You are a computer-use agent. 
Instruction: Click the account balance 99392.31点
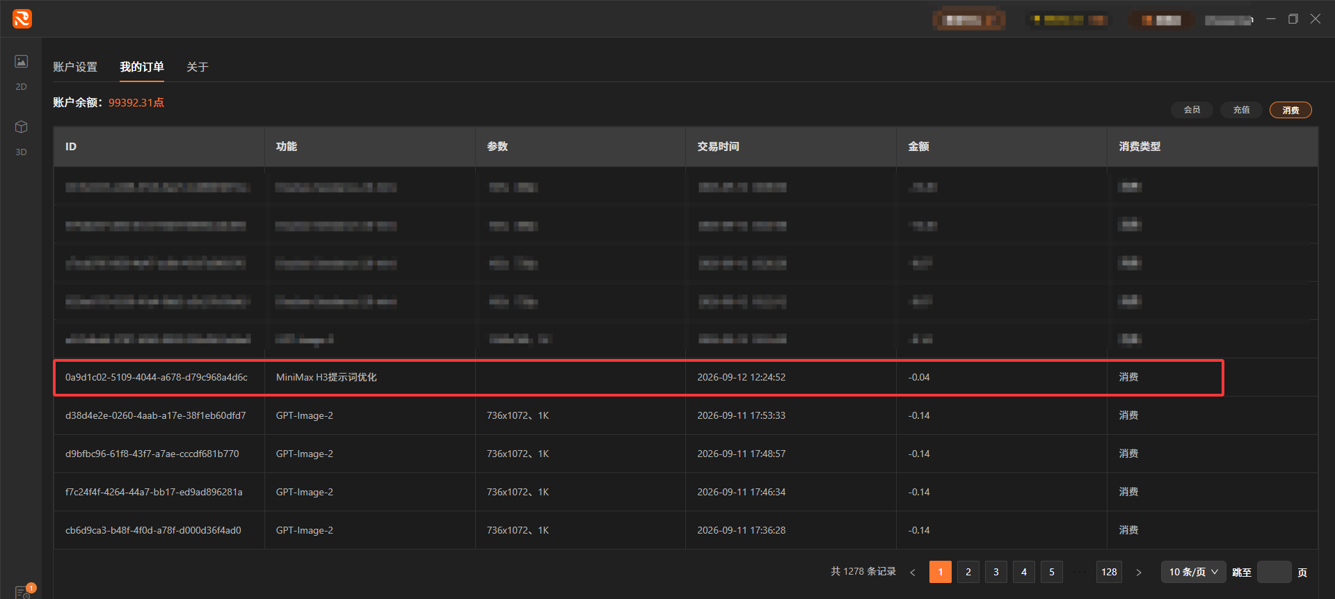tap(136, 102)
